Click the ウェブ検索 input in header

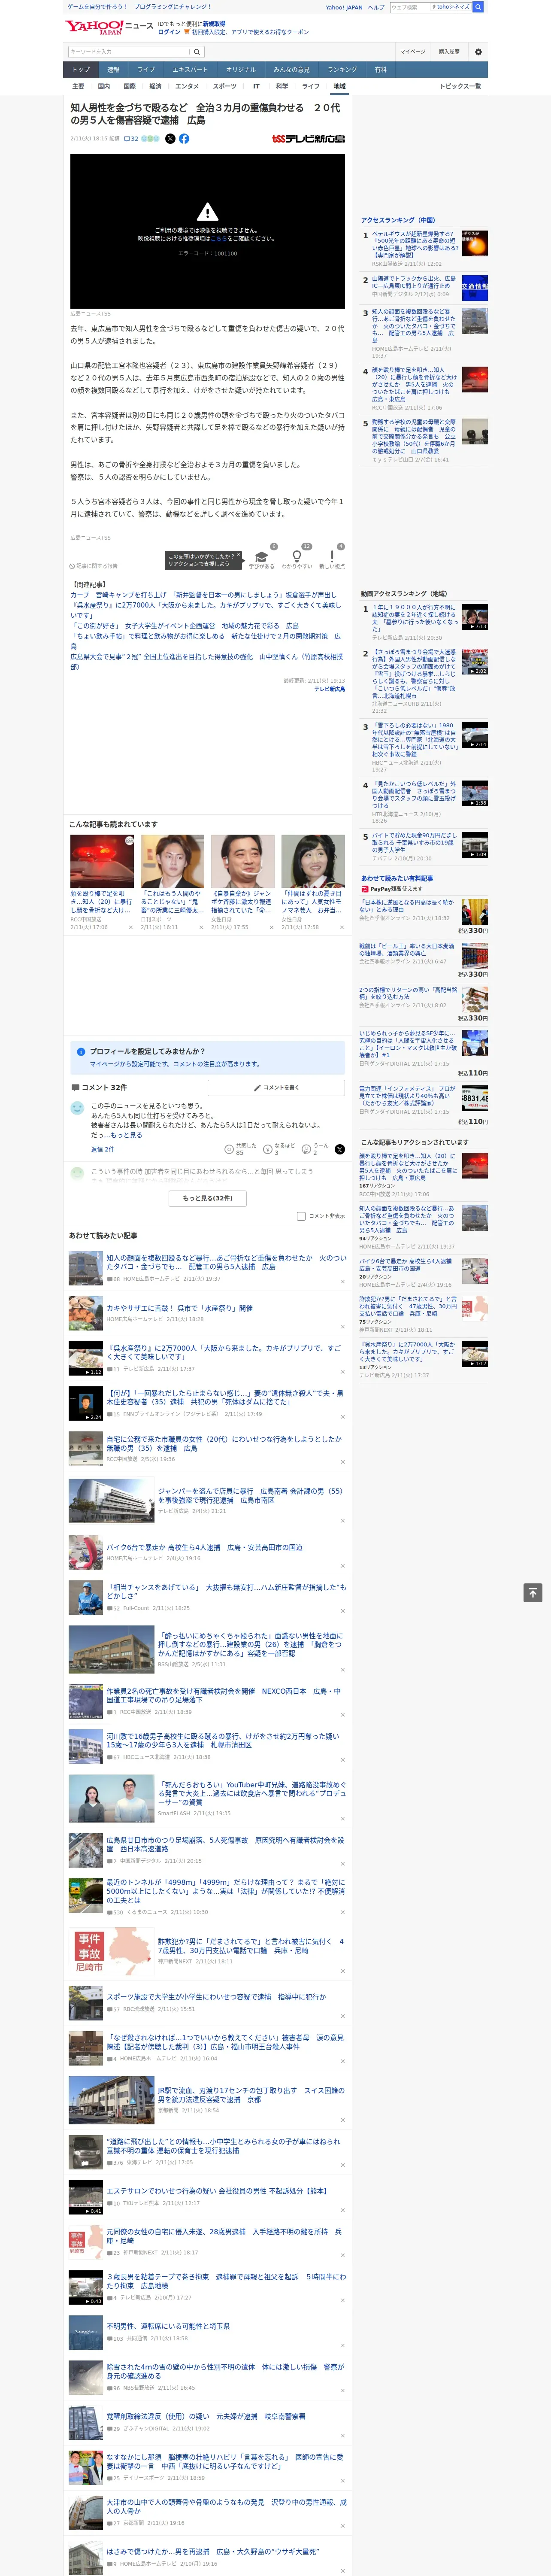410,7
